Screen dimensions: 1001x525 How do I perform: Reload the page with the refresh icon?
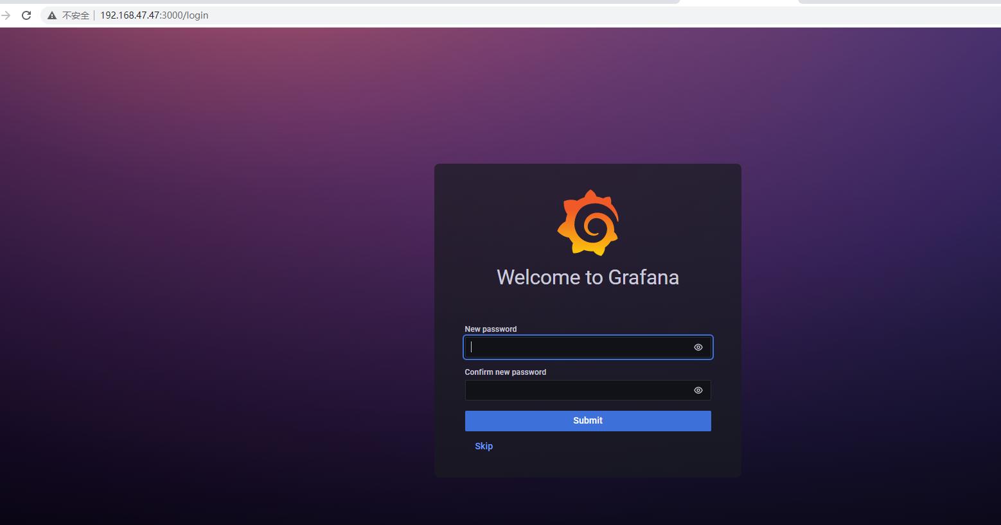pyautogui.click(x=26, y=15)
